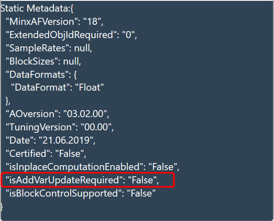Click the Date 21.06.2019 entry
This screenshot has width=274, height=221.
(50, 140)
